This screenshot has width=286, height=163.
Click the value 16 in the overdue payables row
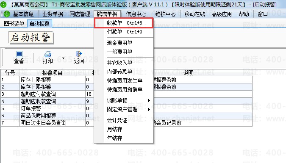[89, 94]
